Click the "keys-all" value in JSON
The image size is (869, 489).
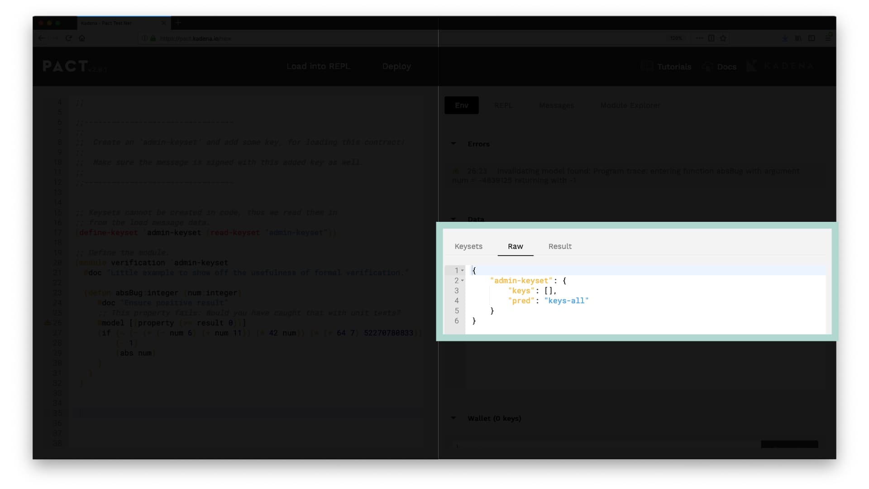(566, 301)
